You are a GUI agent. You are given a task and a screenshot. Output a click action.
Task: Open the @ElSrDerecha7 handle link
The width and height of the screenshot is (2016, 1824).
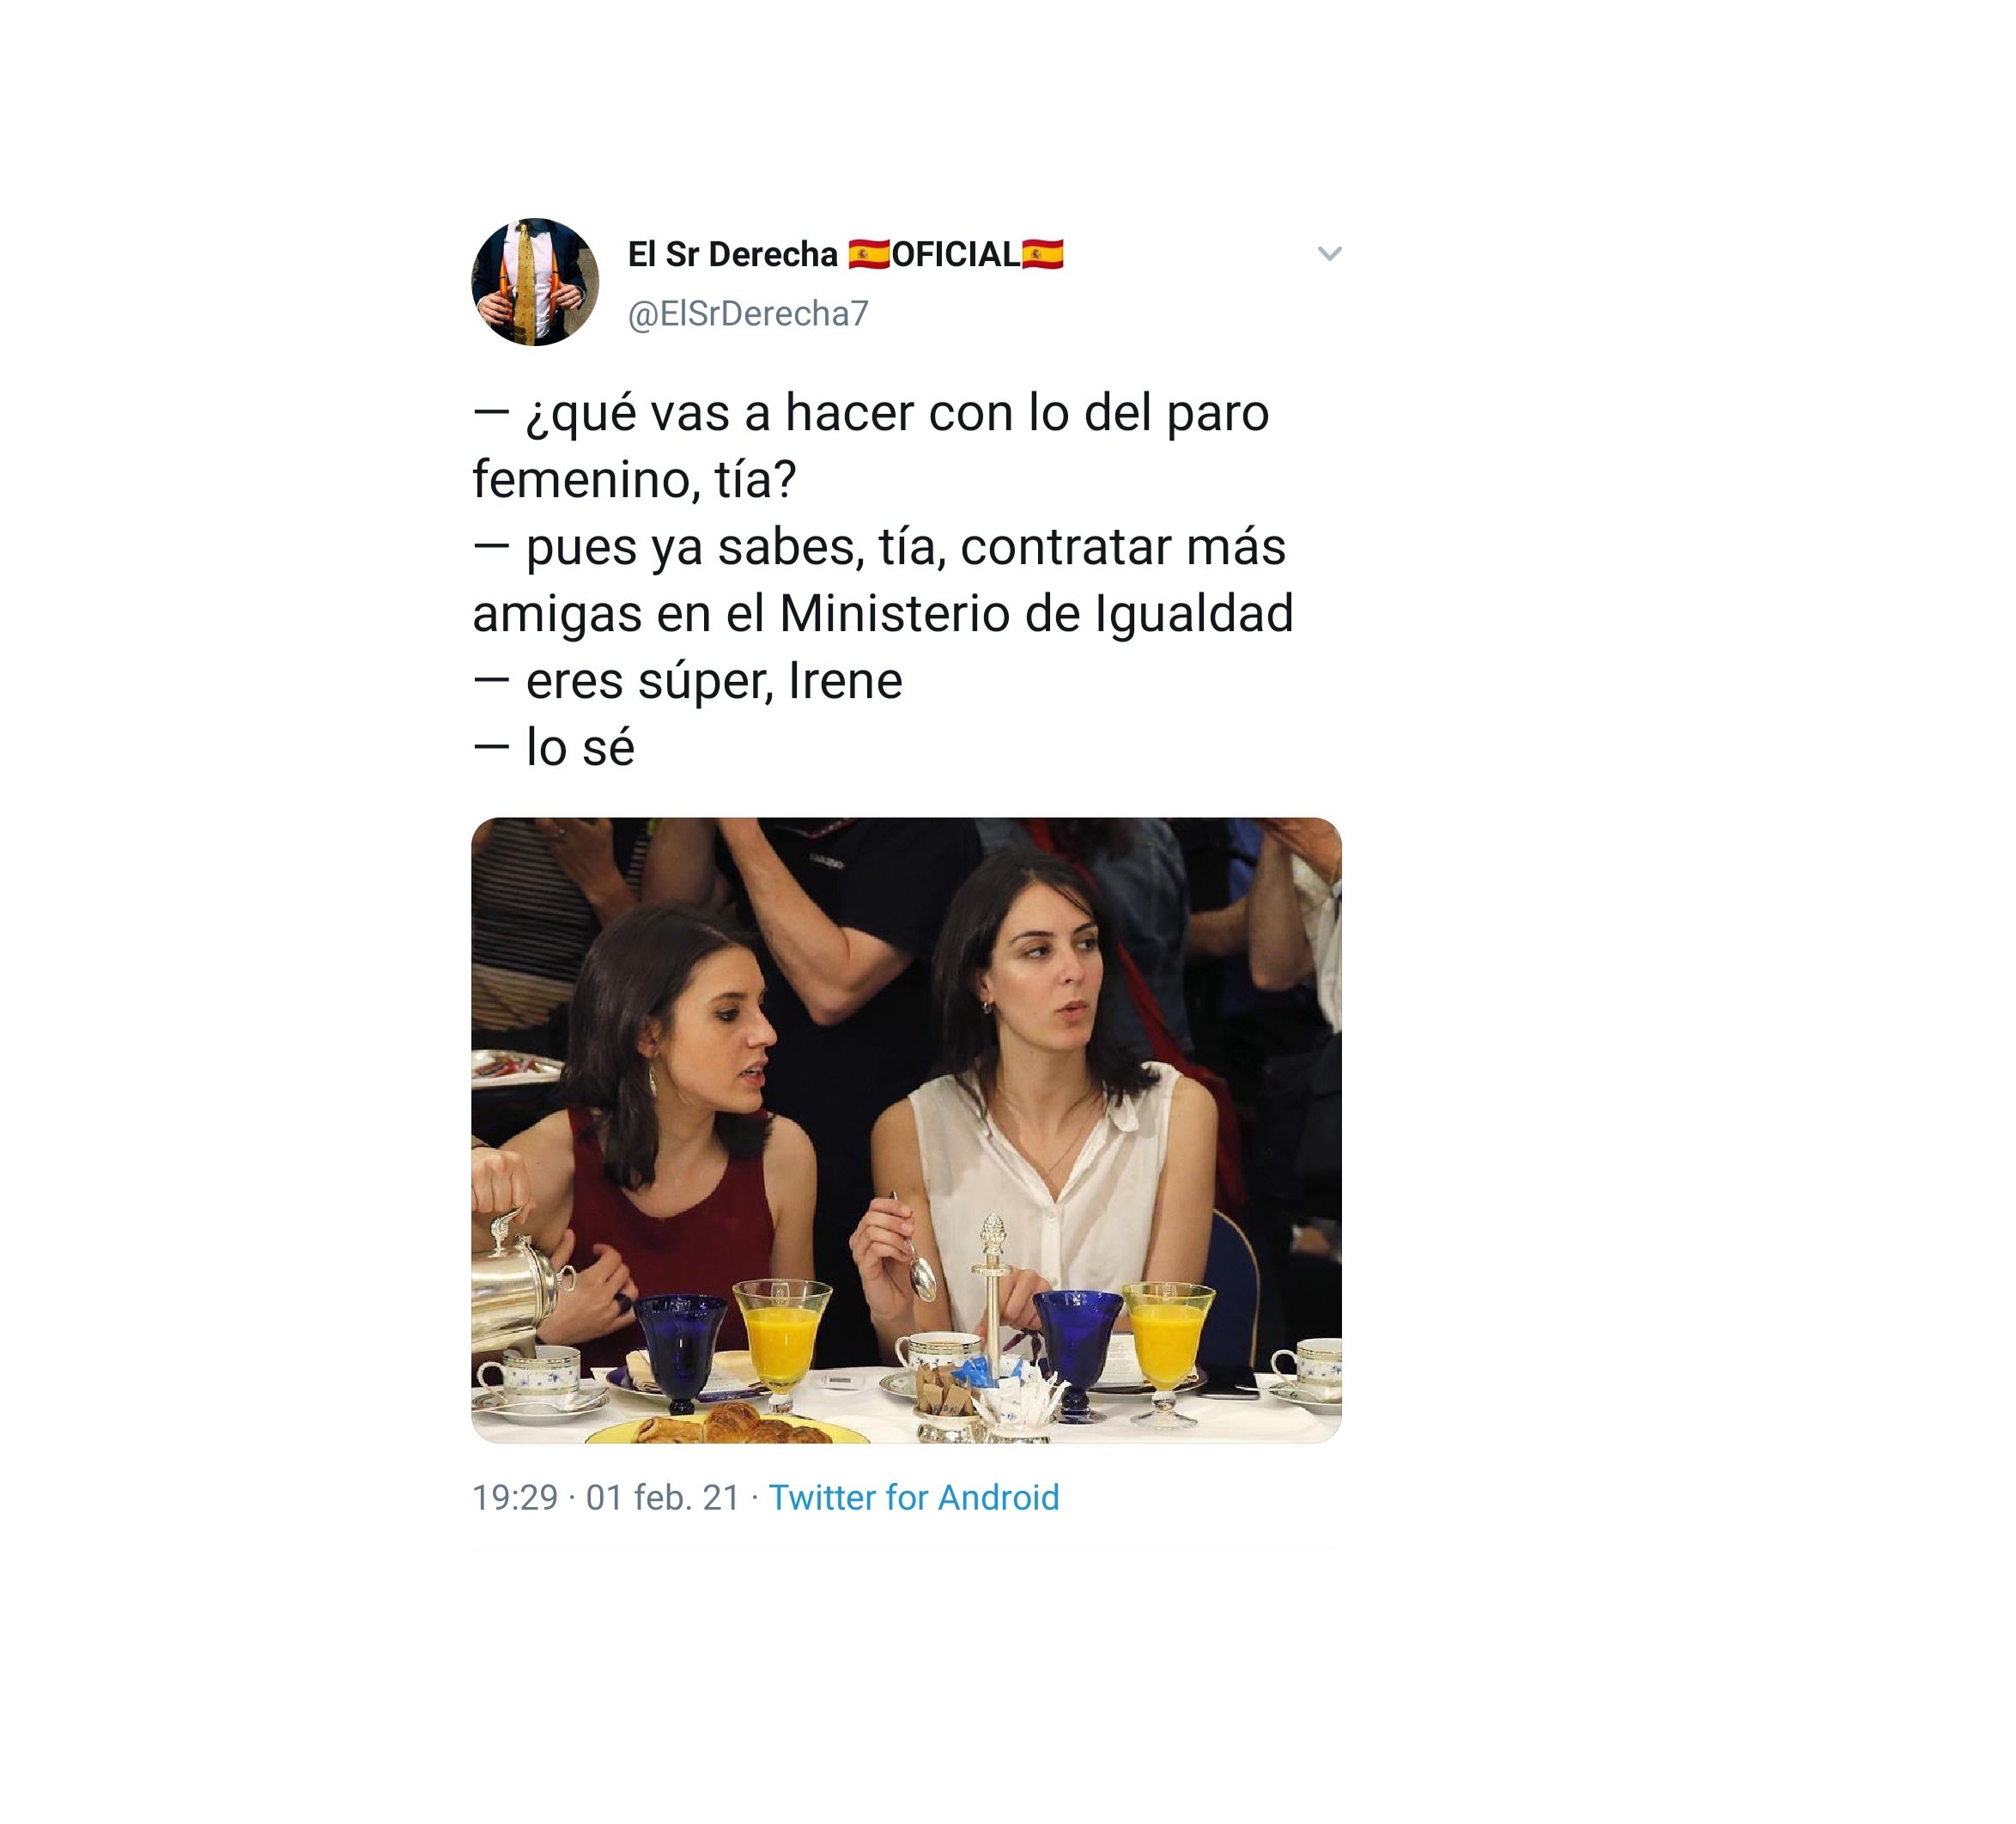[x=748, y=314]
